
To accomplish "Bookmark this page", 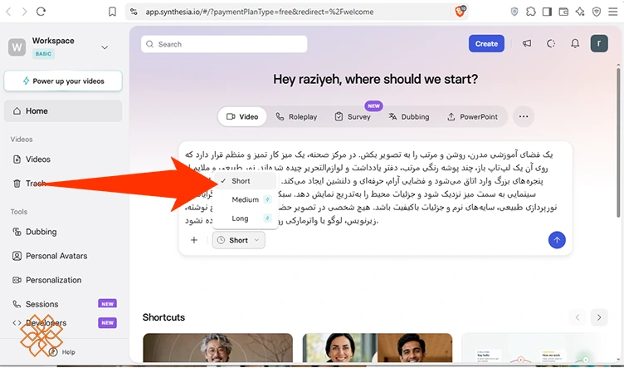I will [112, 12].
